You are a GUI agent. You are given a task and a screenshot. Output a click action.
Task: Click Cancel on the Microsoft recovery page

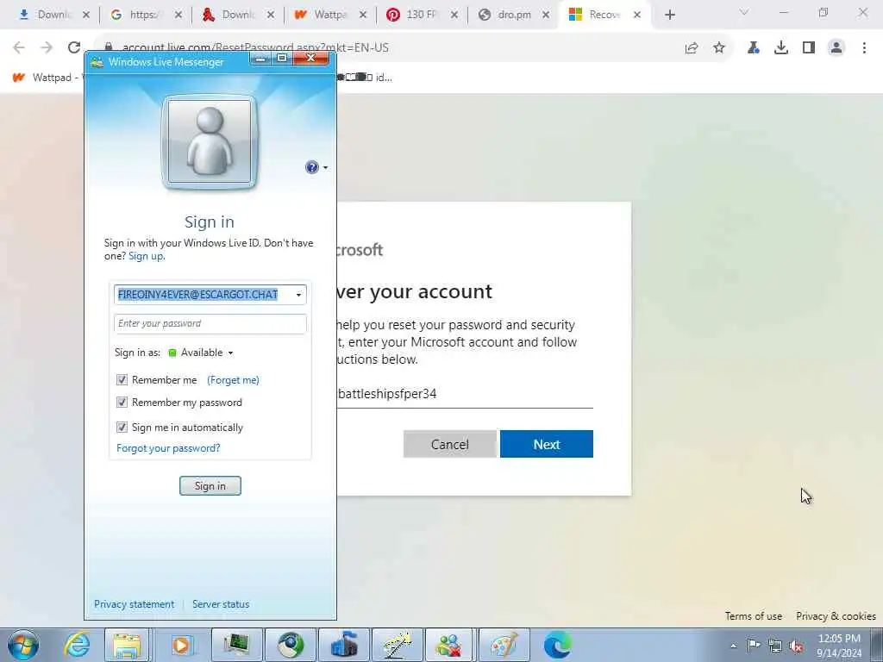[450, 444]
